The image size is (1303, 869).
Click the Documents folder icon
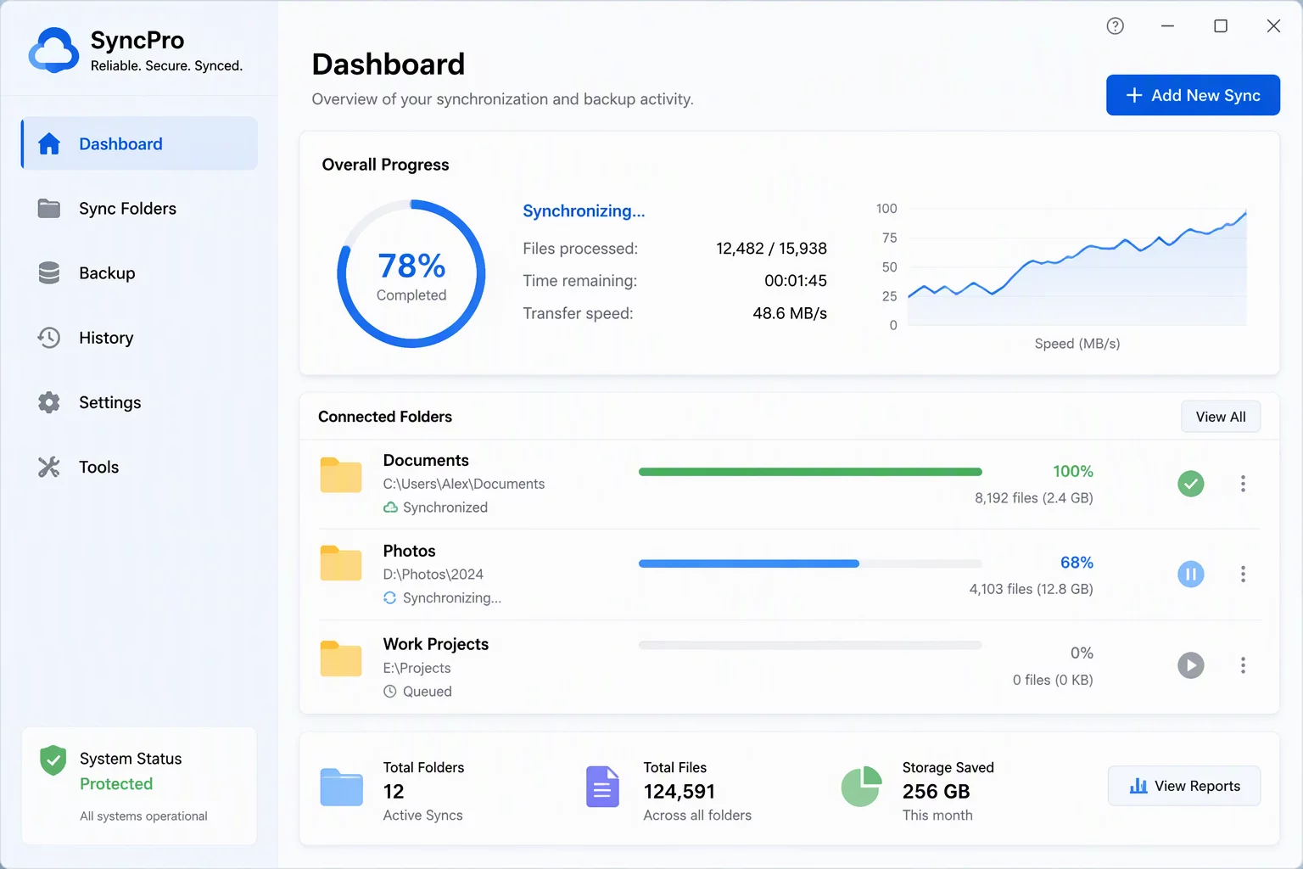click(341, 475)
